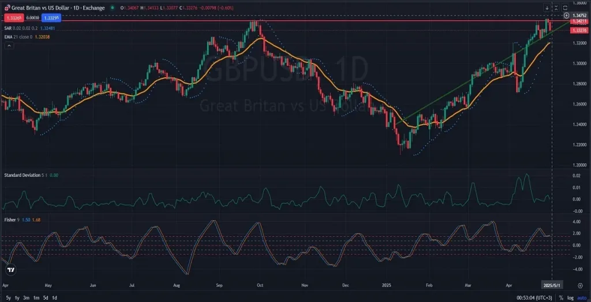Screen dimensions: 591x302
Task: Click the green market status dot
Action: (113, 8)
